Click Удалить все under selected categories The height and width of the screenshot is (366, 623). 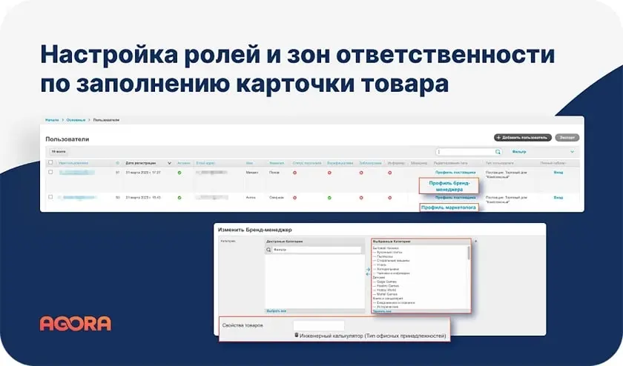(382, 311)
